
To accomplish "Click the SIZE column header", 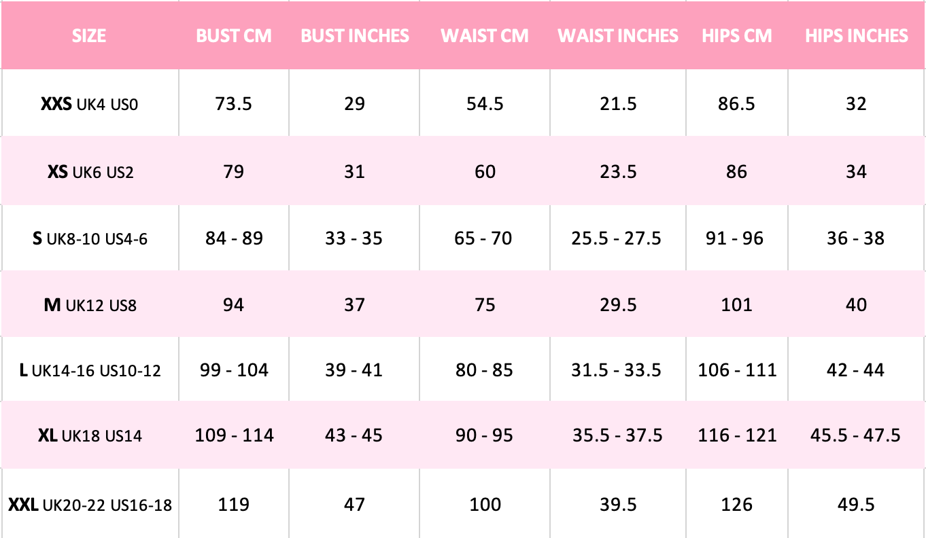I will point(89,36).
